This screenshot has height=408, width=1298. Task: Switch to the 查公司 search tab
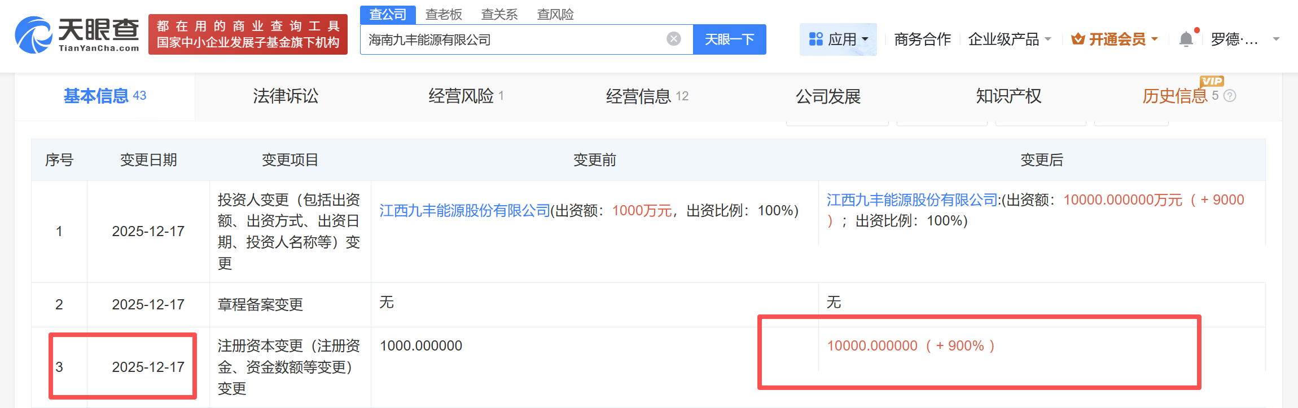pyautogui.click(x=388, y=15)
